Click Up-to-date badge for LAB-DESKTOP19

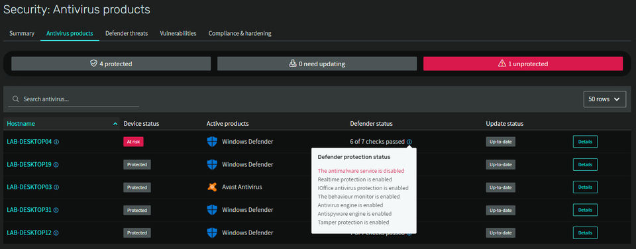(501, 165)
